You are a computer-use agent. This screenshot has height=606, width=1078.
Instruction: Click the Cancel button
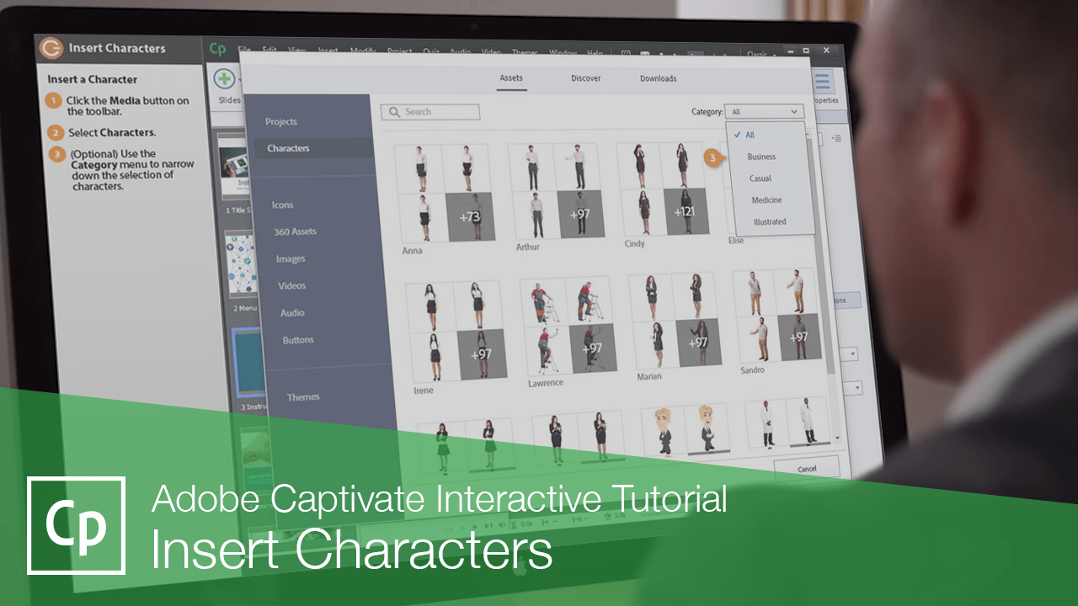click(x=807, y=469)
